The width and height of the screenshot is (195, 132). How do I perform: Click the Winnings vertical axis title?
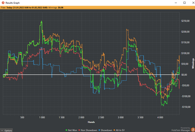[193, 63]
